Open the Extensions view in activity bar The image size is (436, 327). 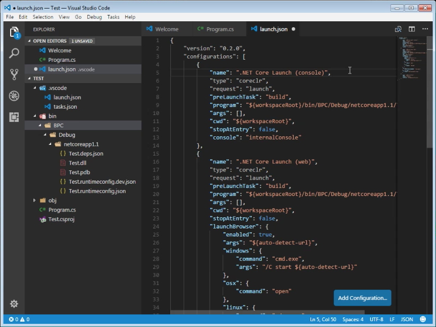coord(14,117)
